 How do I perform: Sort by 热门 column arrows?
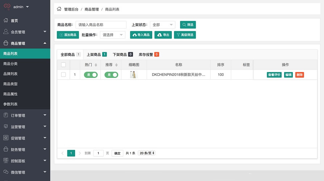[96, 65]
